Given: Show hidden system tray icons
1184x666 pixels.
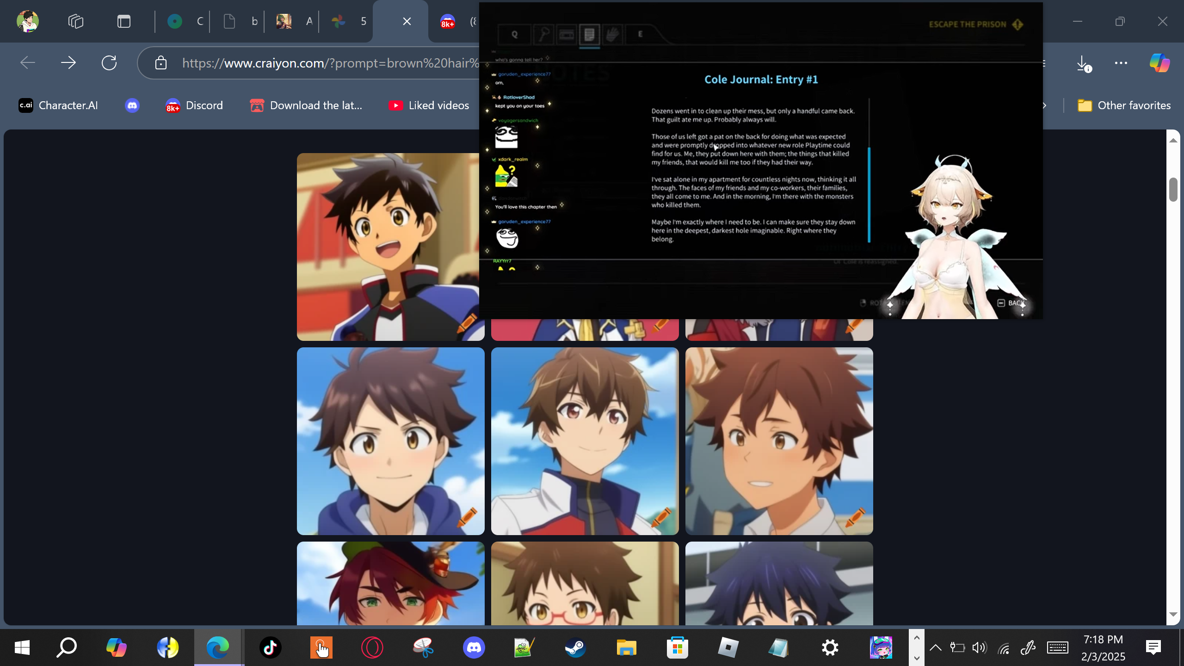Looking at the screenshot, I should [935, 647].
